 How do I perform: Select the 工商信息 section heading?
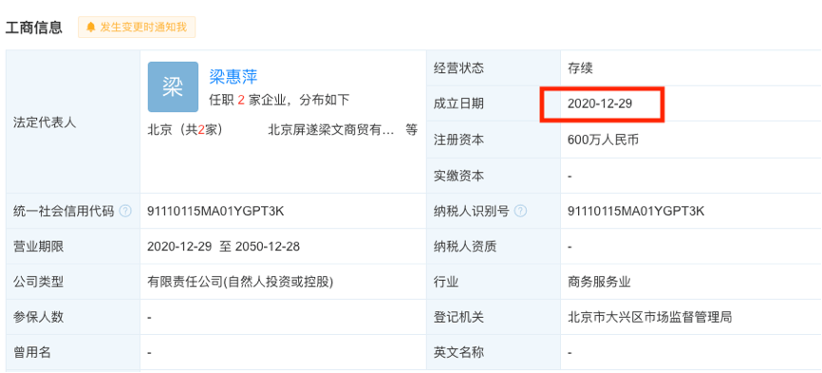click(34, 28)
